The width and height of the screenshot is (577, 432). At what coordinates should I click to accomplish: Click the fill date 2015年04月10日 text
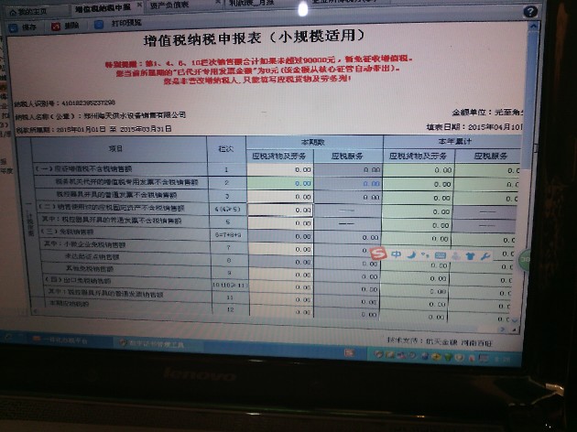495,127
